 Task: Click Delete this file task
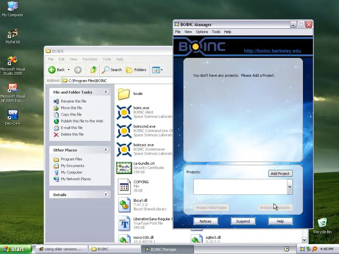[72, 134]
